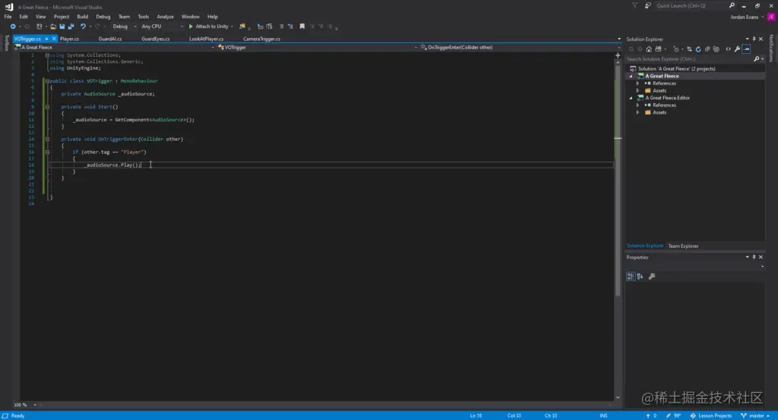Click Collapse All in Solution Explorer

tap(707, 49)
